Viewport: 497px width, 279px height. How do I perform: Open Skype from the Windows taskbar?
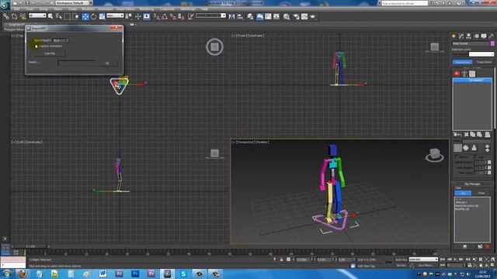183,274
